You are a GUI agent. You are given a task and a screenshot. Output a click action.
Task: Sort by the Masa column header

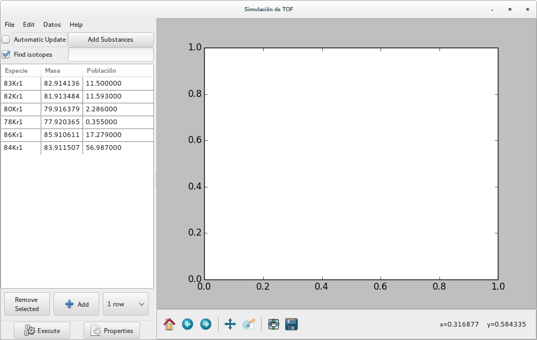click(62, 71)
